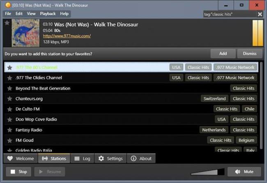Click the station list scrollbar
The width and height of the screenshot is (267, 183).
261,106
